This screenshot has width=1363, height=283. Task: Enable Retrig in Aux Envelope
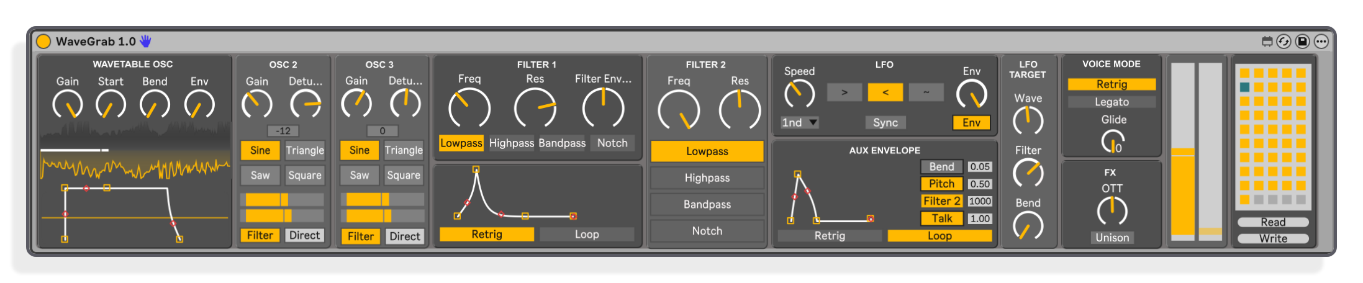click(830, 236)
